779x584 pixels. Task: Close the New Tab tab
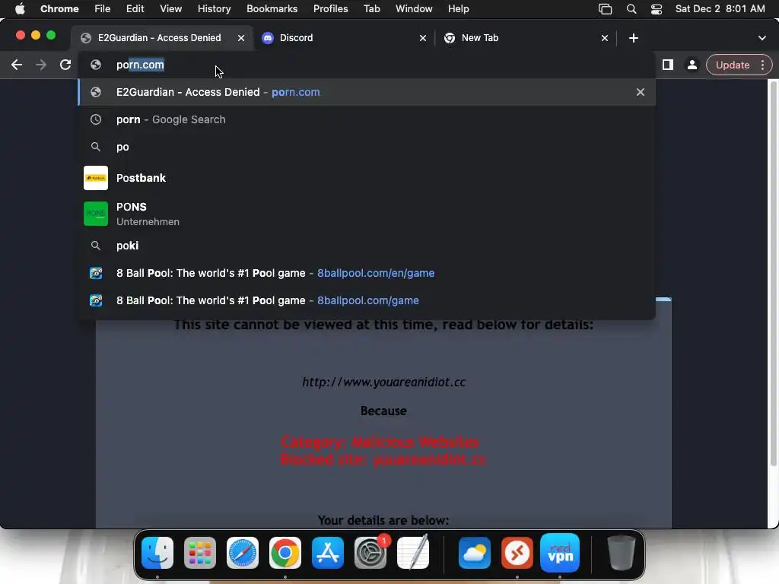[605, 38]
